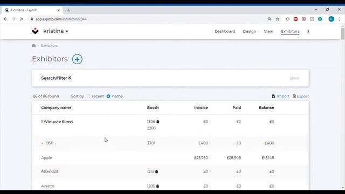Click the red adblock extension icon
Image resolution: width=345 pixels, height=194 pixels.
click(x=296, y=19)
